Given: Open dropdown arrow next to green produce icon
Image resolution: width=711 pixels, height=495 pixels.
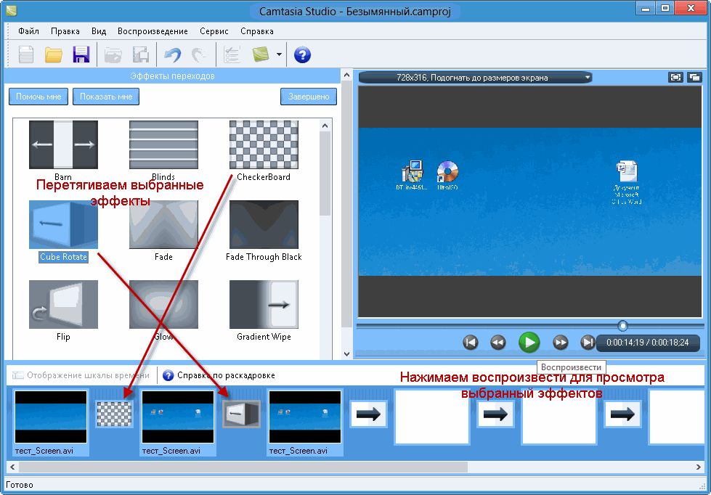Looking at the screenshot, I should point(279,55).
